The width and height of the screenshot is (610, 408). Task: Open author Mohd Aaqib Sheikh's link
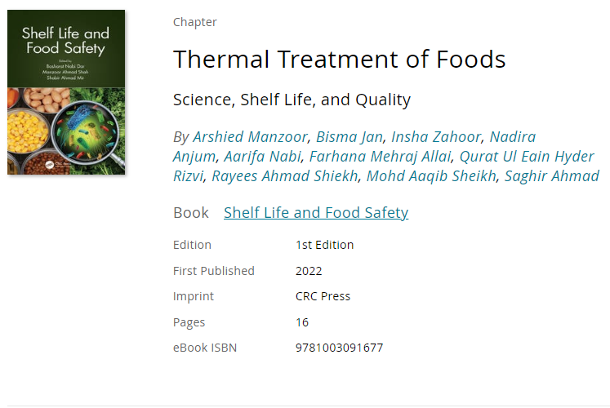click(431, 175)
